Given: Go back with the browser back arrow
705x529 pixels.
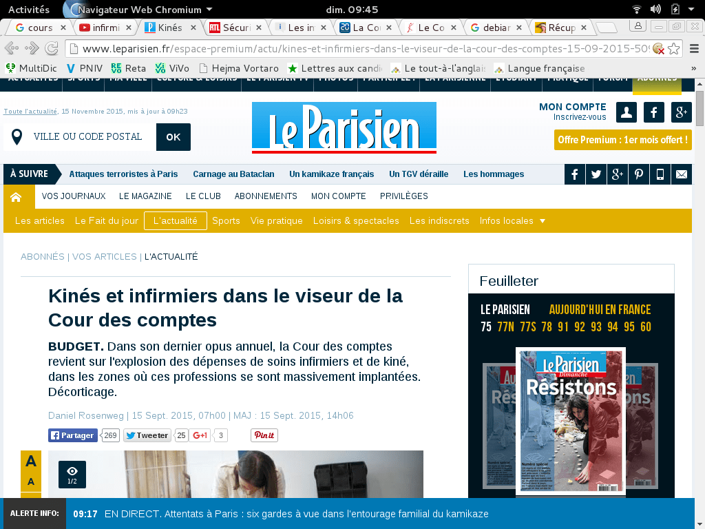Looking at the screenshot, I should pyautogui.click(x=12, y=48).
